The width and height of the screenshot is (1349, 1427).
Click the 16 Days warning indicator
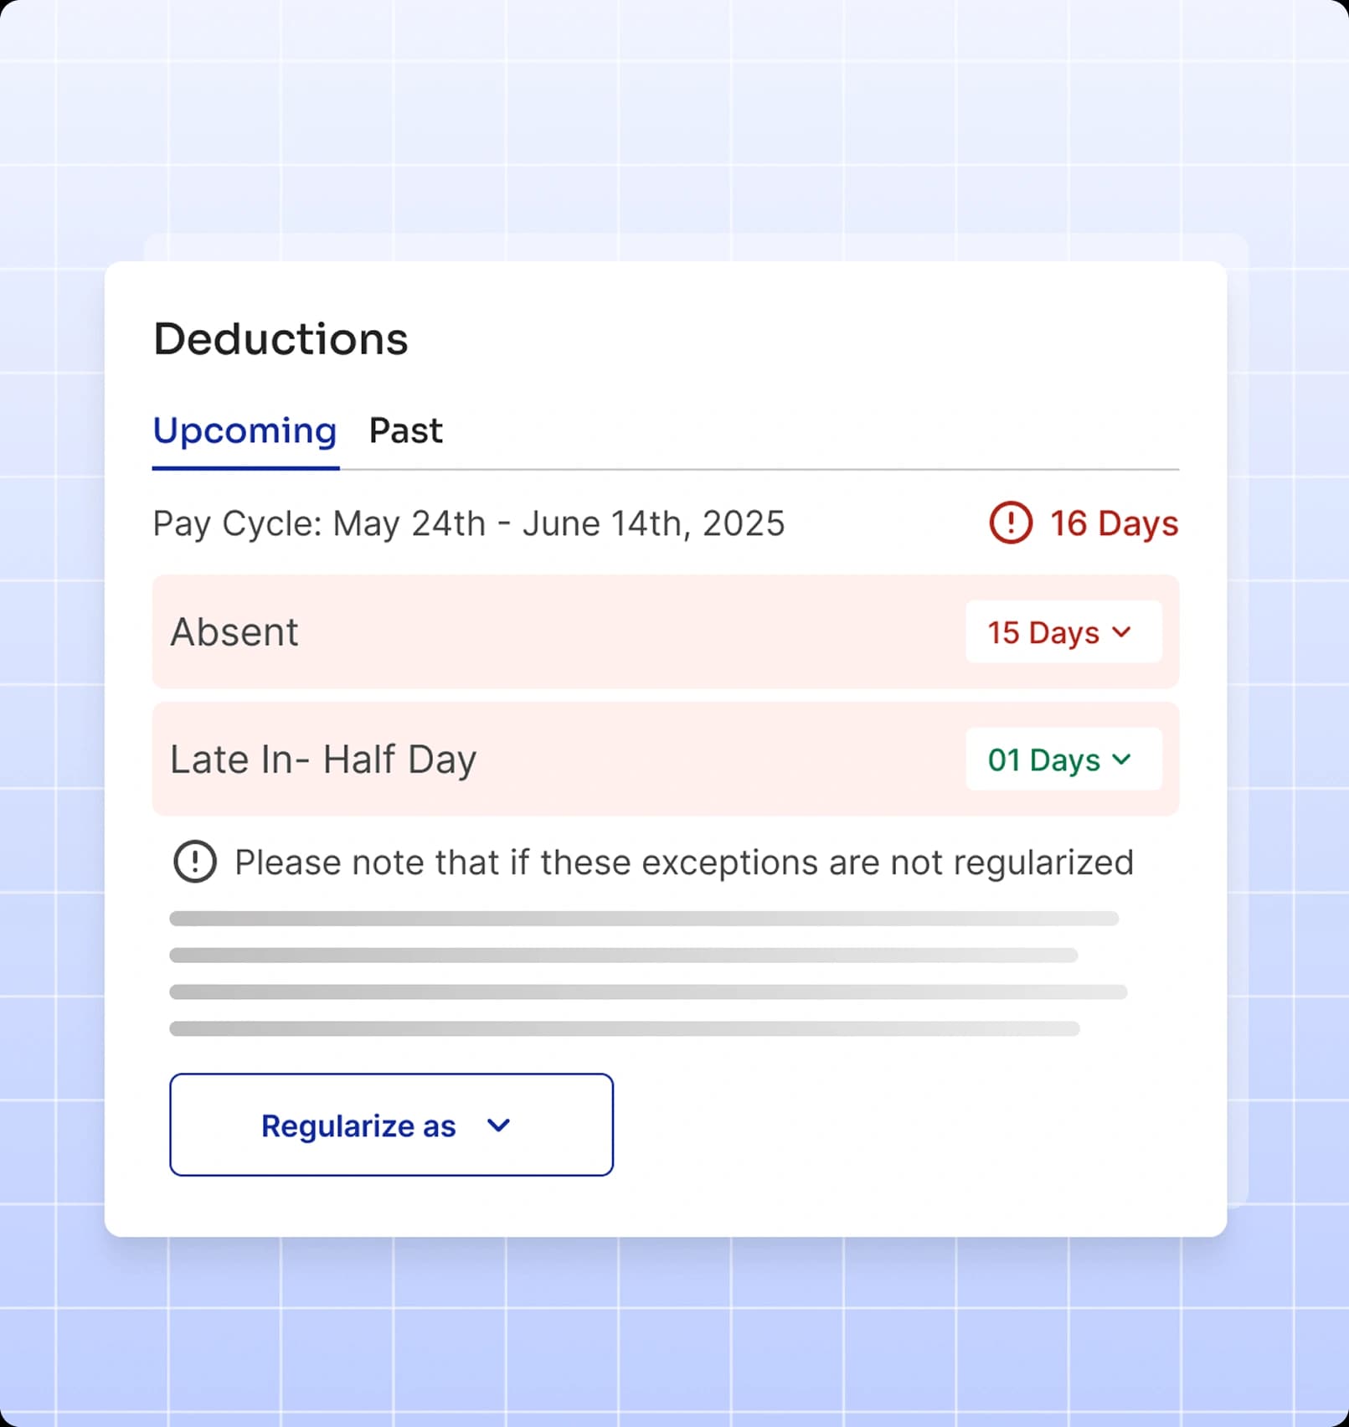1083,523
